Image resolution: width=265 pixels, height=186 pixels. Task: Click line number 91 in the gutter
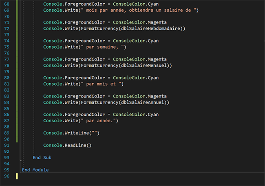7,145
